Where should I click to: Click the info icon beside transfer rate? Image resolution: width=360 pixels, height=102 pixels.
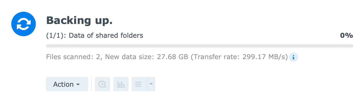click(294, 57)
